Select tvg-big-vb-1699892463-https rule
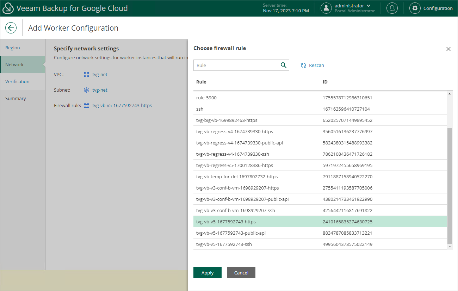This screenshot has height=291, width=458. click(x=320, y=120)
